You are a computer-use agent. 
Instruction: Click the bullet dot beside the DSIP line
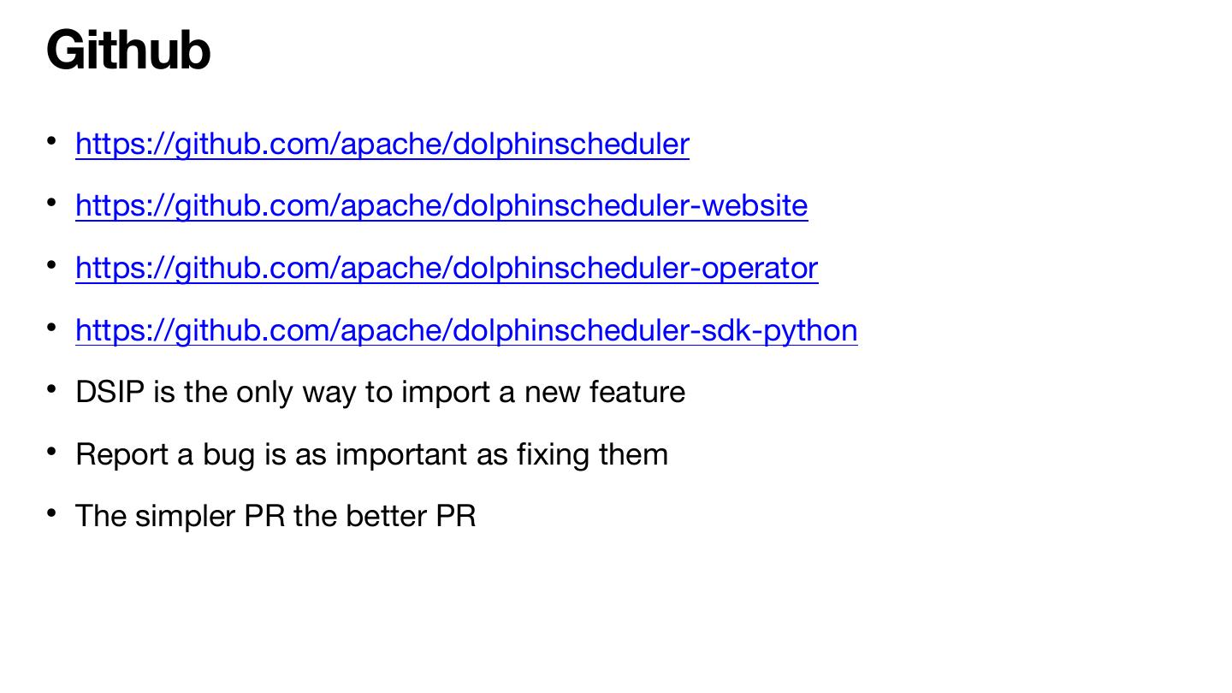point(52,388)
